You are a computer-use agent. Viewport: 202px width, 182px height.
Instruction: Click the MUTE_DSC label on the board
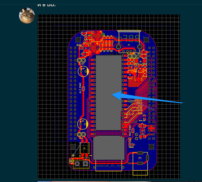142,121
